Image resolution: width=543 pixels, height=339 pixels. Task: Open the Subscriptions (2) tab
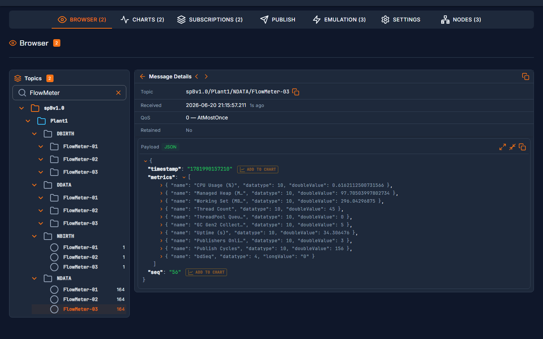click(x=210, y=20)
